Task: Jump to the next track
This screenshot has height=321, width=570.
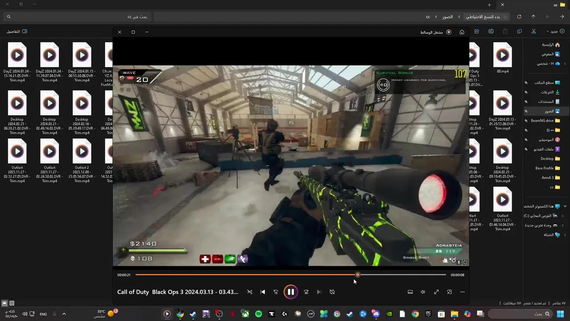Action: [x=319, y=292]
